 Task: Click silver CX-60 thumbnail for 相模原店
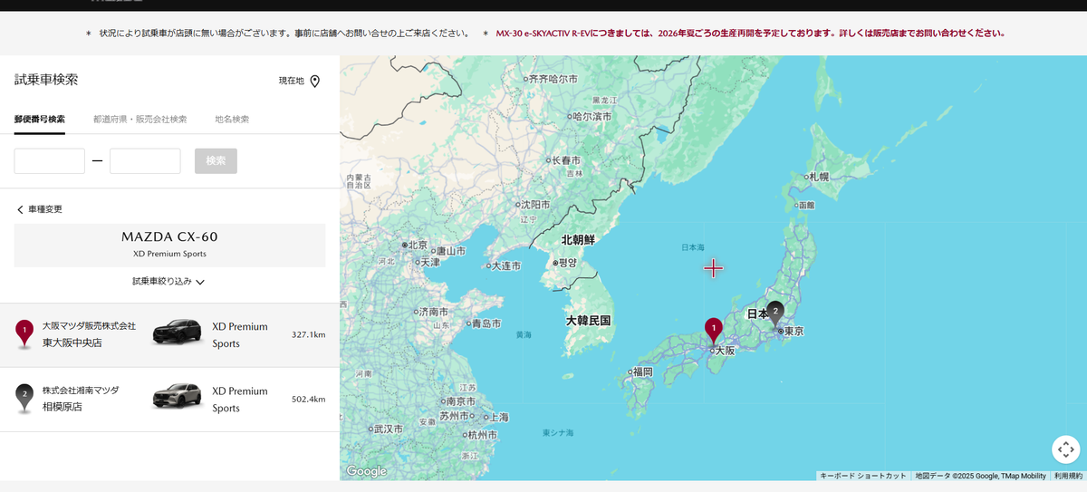[x=177, y=396]
